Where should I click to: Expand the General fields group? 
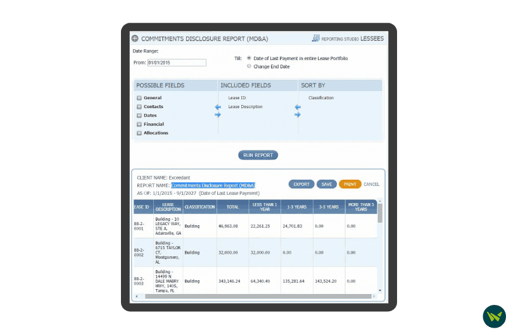(139, 98)
